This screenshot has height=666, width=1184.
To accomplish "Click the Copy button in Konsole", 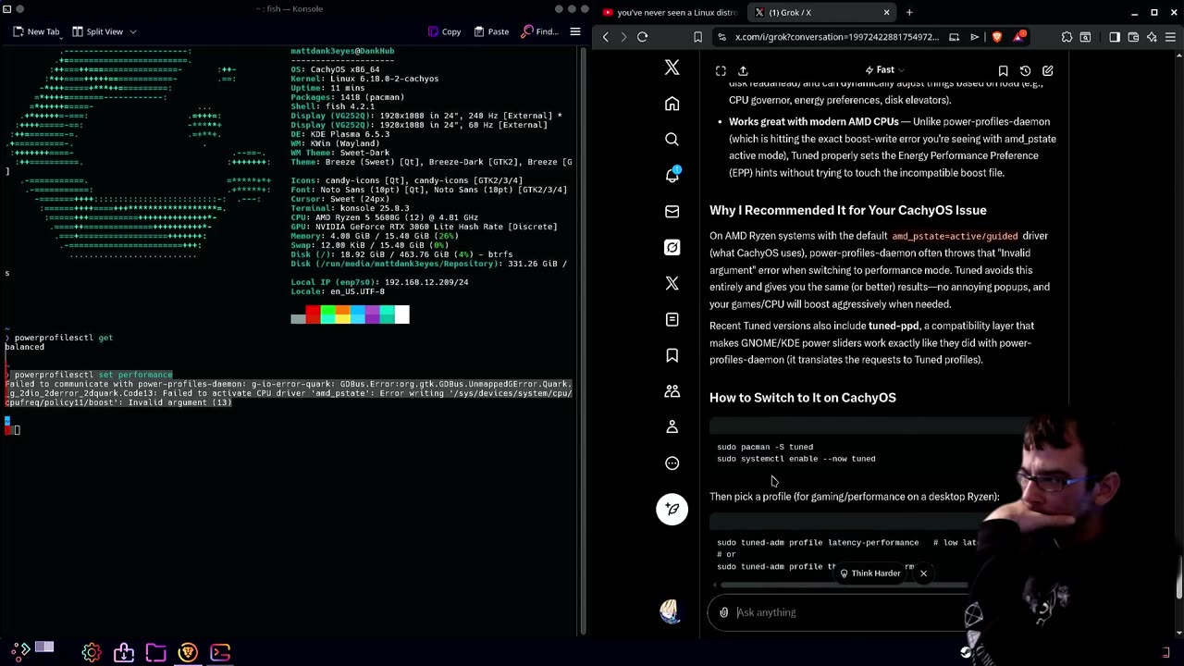I will click(x=444, y=31).
